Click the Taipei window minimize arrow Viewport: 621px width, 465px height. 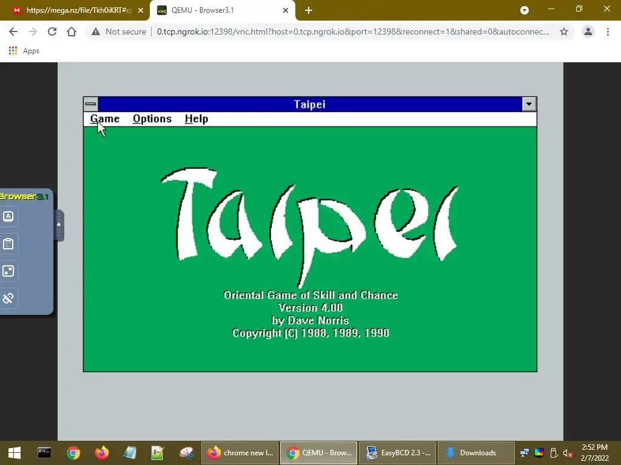tap(529, 104)
